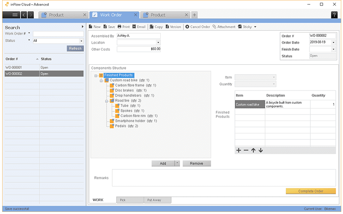Click the Add button
Screen dimensions: 343x214
pyautogui.click(x=163, y=163)
